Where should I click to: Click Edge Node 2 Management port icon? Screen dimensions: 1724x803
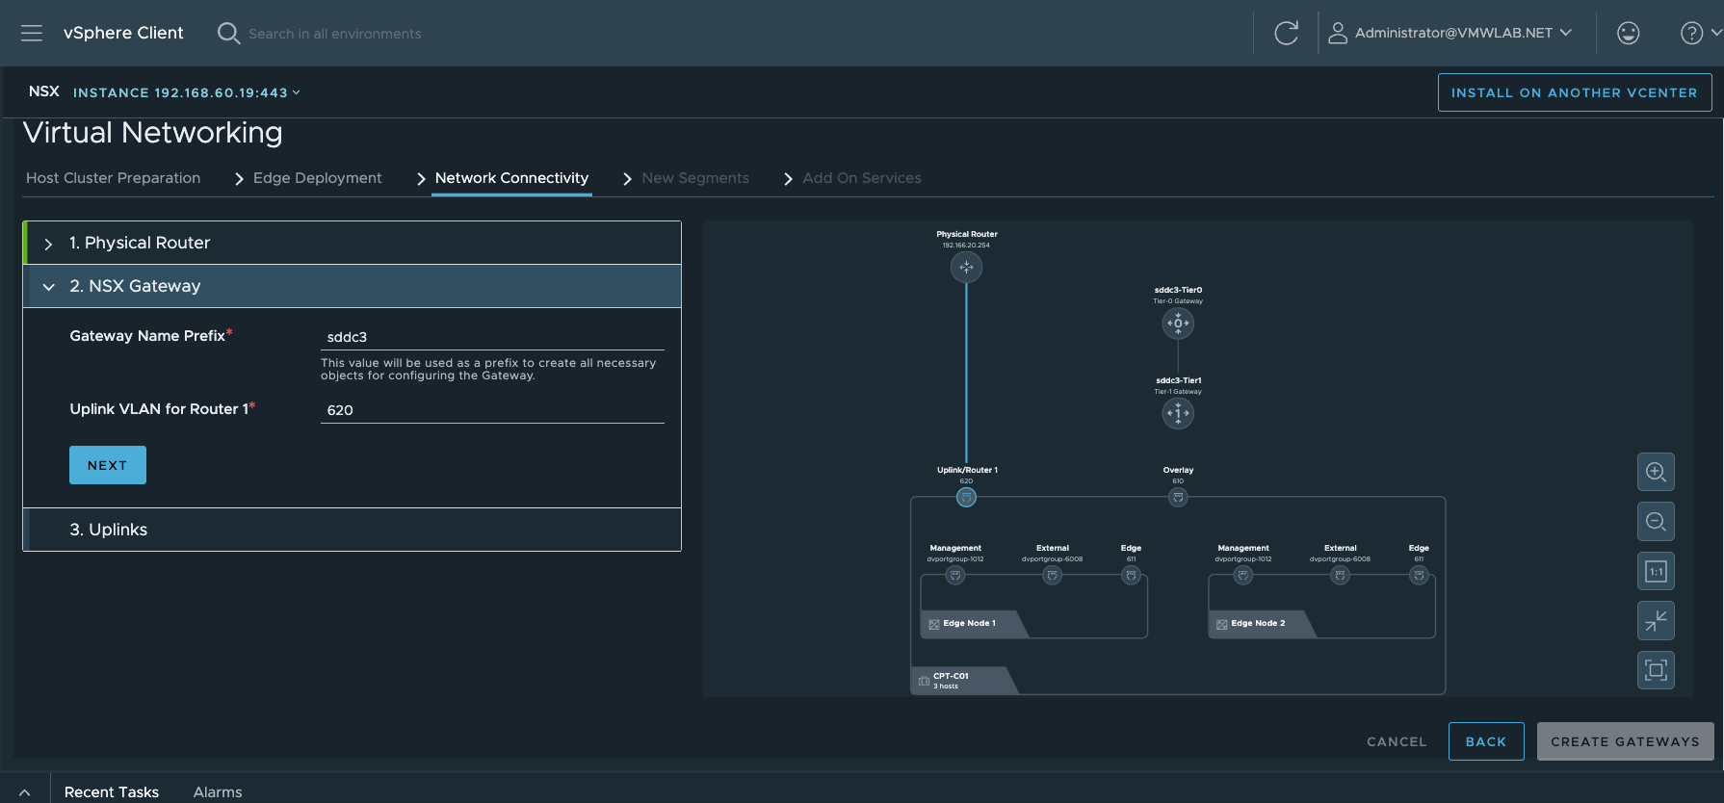(x=1243, y=576)
